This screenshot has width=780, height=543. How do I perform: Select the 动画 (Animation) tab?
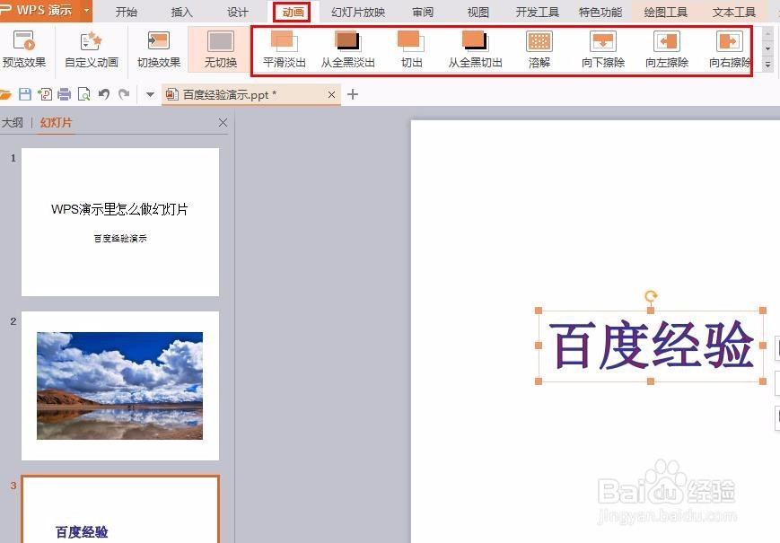click(293, 12)
